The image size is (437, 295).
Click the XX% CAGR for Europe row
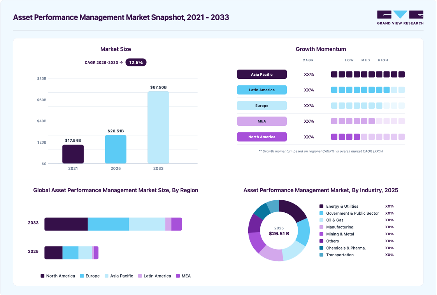(x=309, y=106)
